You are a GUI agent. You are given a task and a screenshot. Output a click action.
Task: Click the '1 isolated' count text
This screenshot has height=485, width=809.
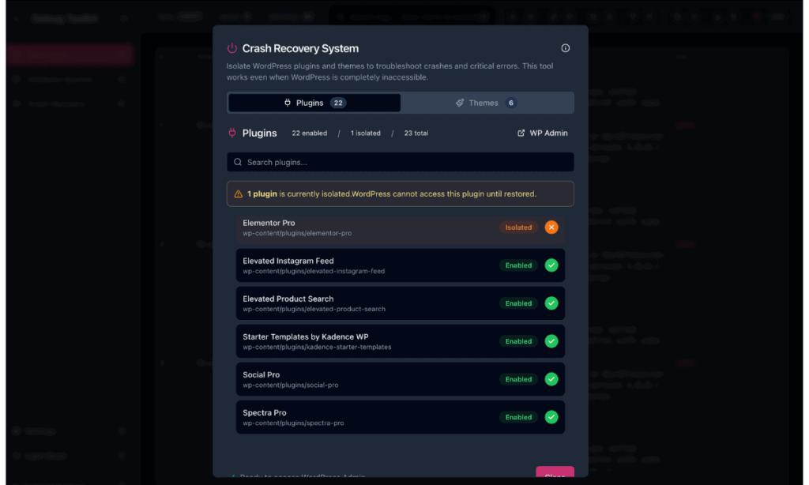(x=365, y=133)
